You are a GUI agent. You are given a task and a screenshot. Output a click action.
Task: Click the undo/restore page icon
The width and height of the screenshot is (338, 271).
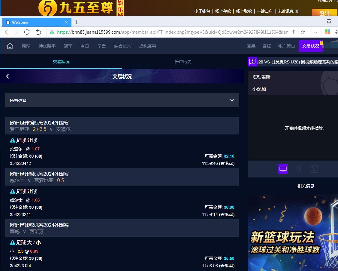38,32
